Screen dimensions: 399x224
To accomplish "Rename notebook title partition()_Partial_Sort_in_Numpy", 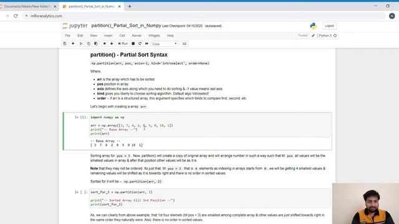I will click(x=126, y=26).
